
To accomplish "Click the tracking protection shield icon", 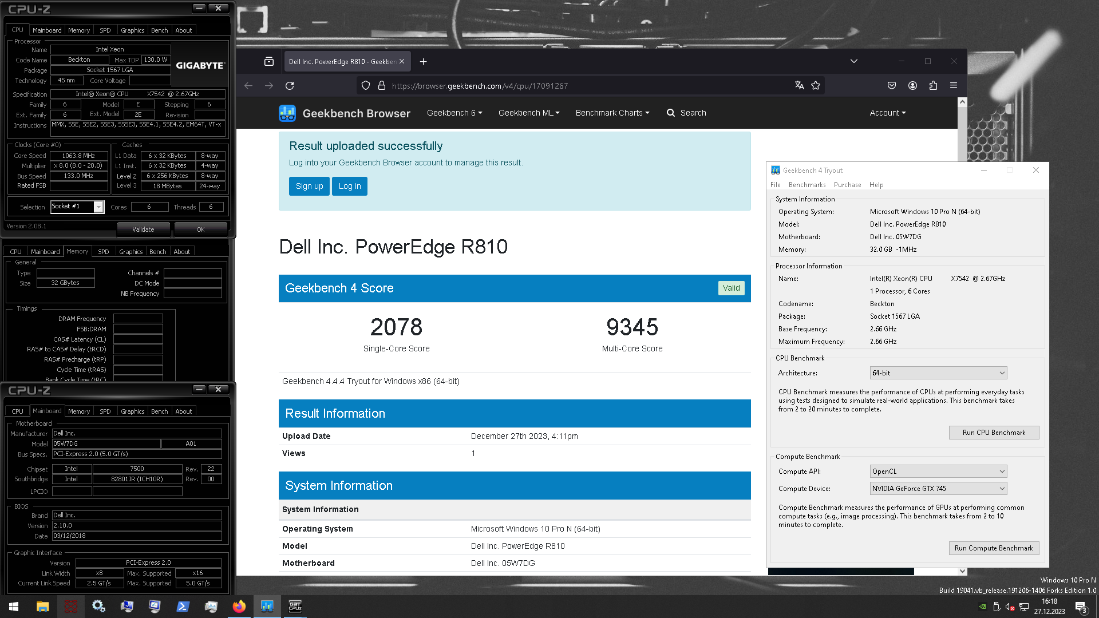I will tap(366, 86).
